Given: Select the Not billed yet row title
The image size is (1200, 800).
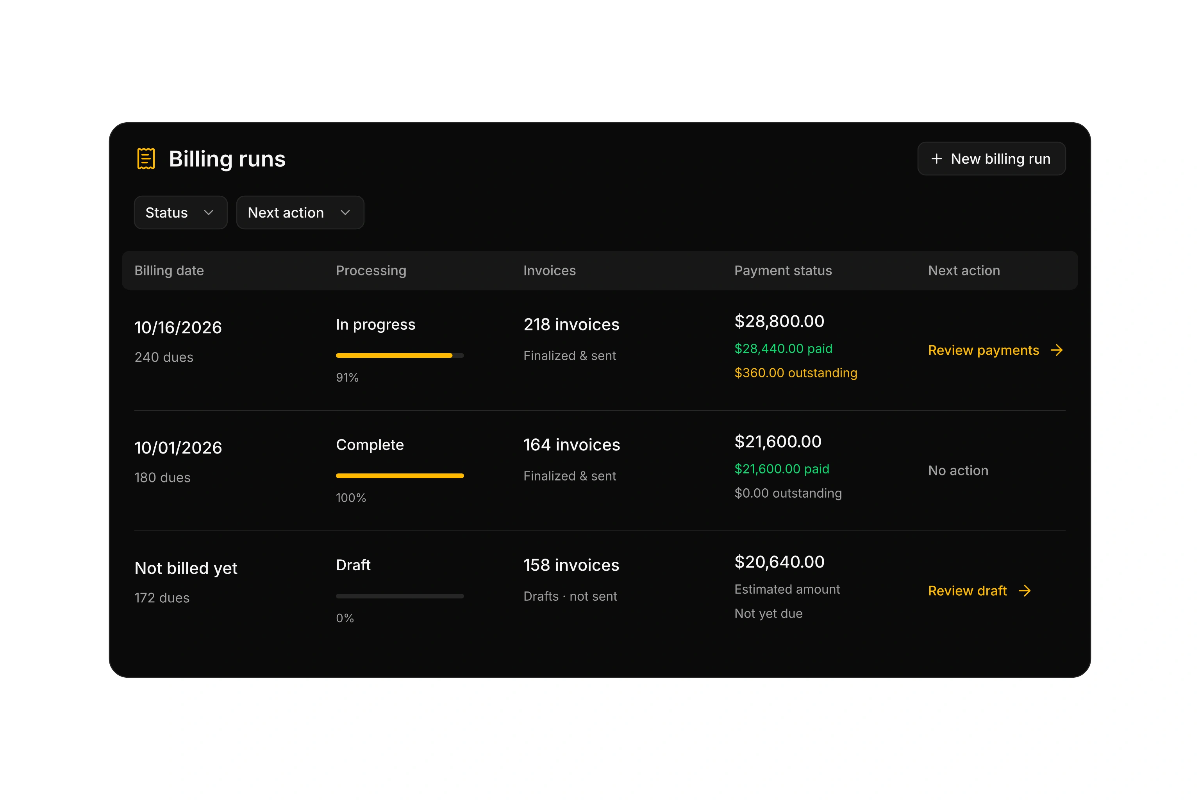Looking at the screenshot, I should tap(186, 568).
